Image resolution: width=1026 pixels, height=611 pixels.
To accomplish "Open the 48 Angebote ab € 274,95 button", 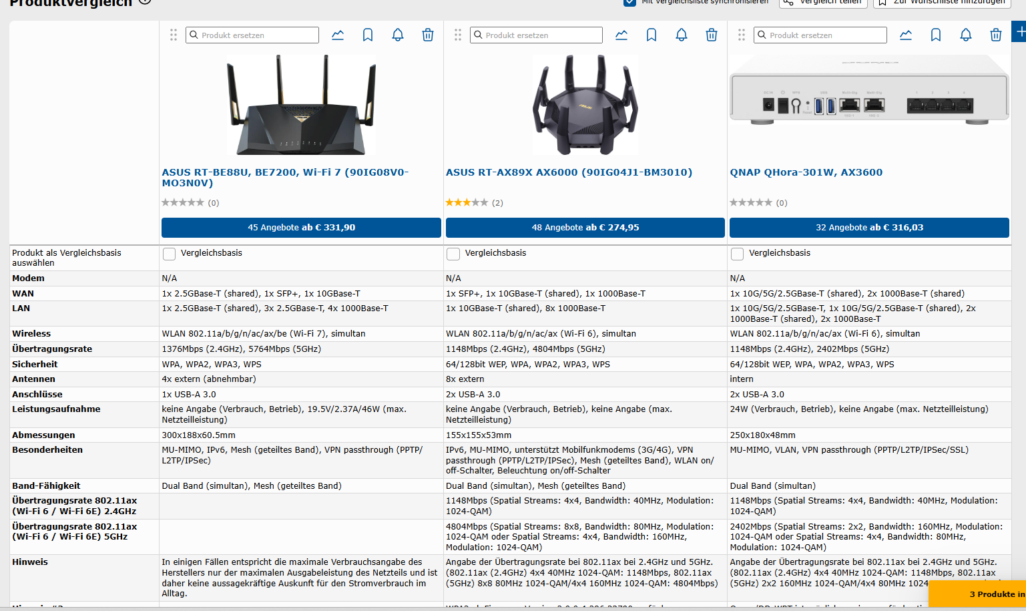I will 585,228.
